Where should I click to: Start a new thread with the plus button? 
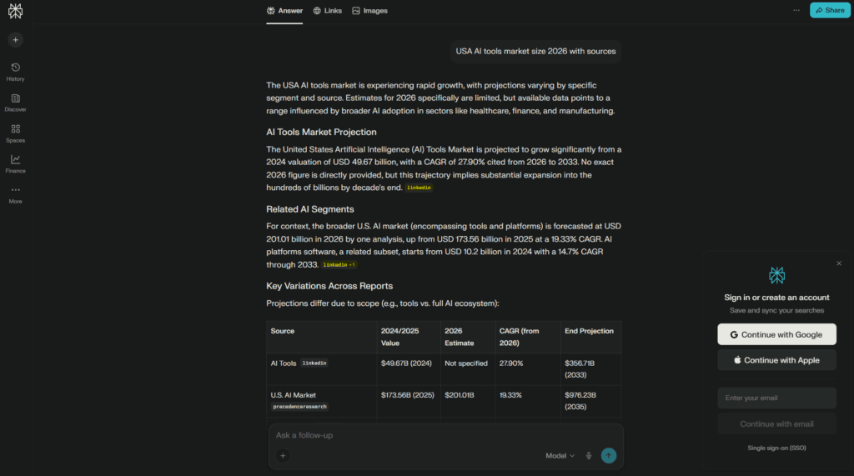[15, 40]
